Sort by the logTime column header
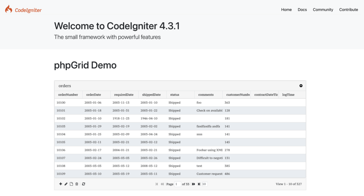The width and height of the screenshot is (364, 196). tap(292, 95)
